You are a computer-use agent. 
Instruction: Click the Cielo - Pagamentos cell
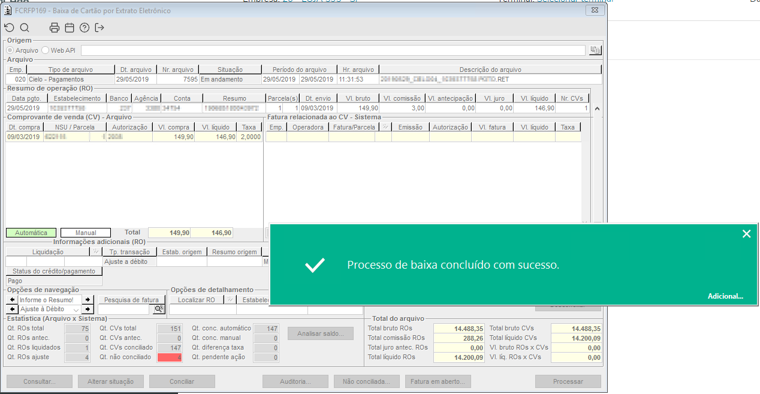click(71, 79)
